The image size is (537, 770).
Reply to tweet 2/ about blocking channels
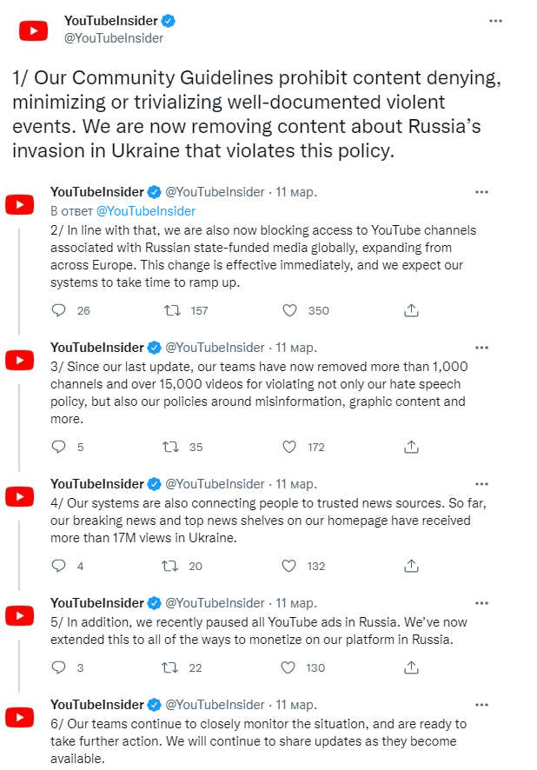(59, 310)
